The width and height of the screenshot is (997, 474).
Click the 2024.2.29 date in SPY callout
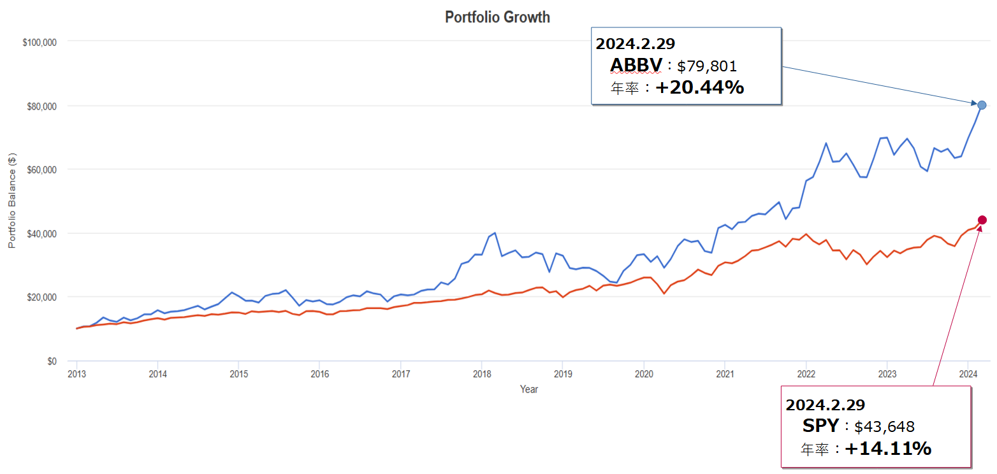[x=825, y=405]
